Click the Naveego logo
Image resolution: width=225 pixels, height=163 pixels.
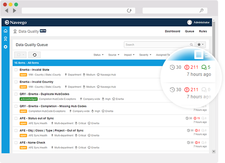coord(15,22)
